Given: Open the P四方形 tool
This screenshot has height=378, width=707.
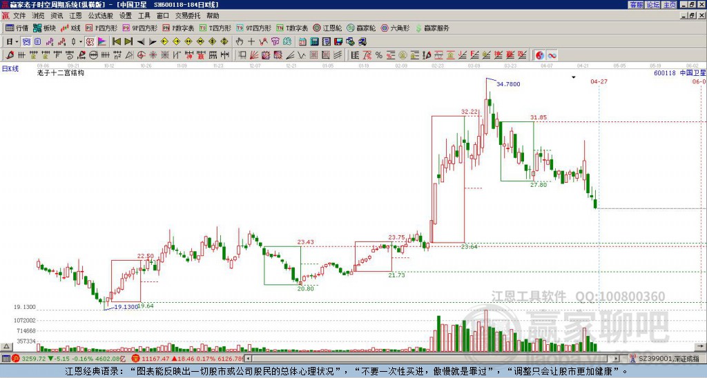Looking at the screenshot, I should point(101,28).
